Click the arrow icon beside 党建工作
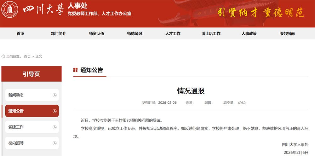Viewport: 315px width, 156px height. coord(55,127)
